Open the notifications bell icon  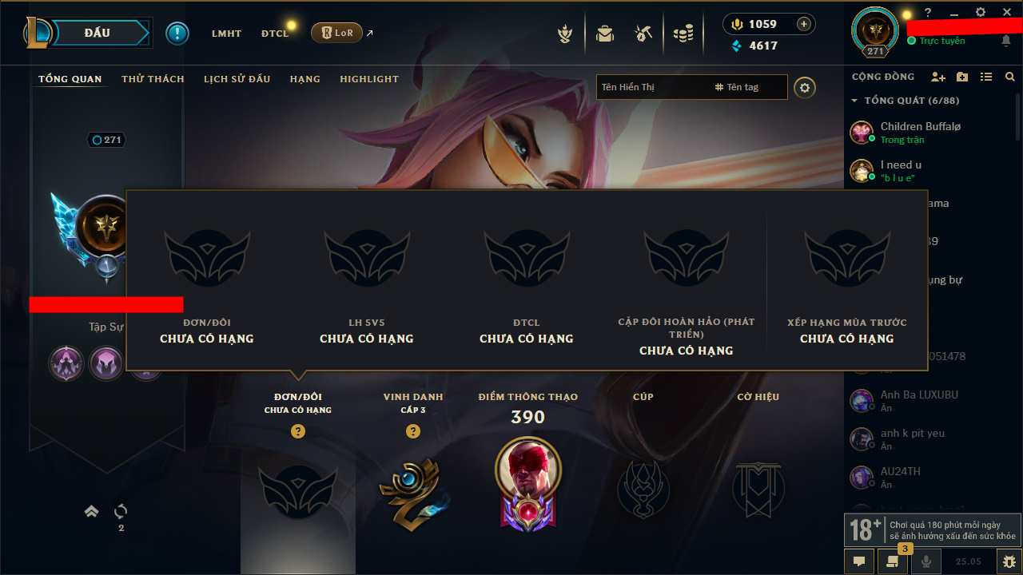(1006, 41)
